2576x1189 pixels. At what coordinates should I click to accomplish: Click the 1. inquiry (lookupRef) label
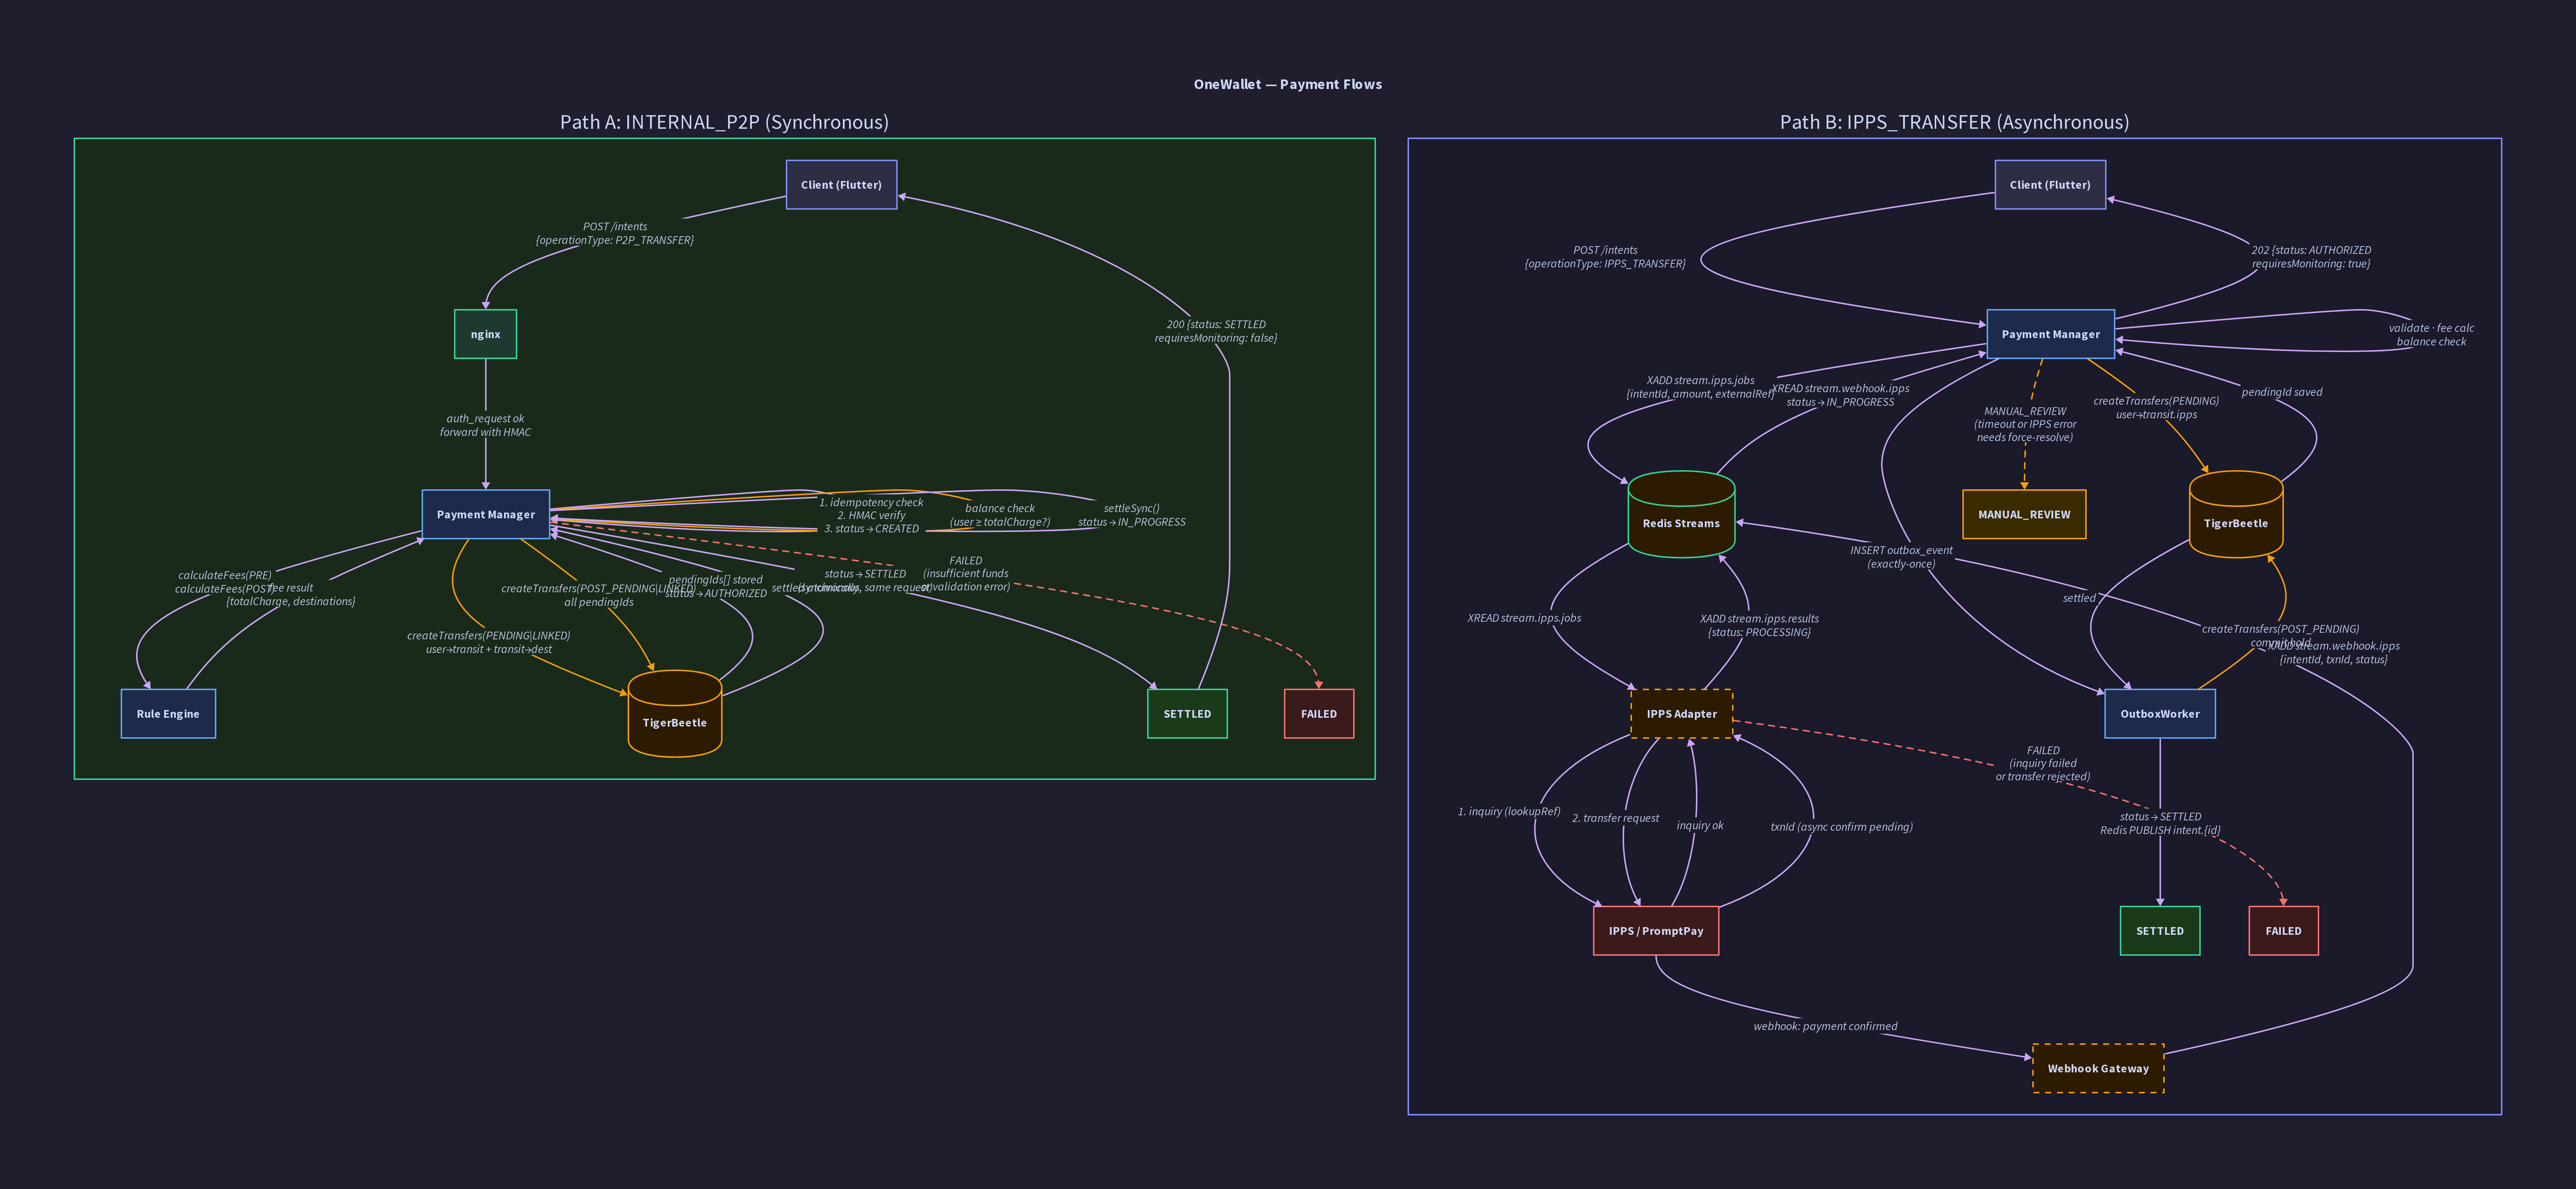[x=1509, y=811]
